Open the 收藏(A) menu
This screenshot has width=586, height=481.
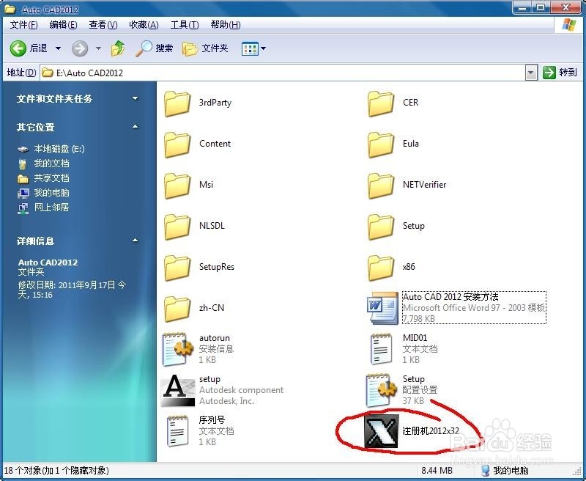144,25
